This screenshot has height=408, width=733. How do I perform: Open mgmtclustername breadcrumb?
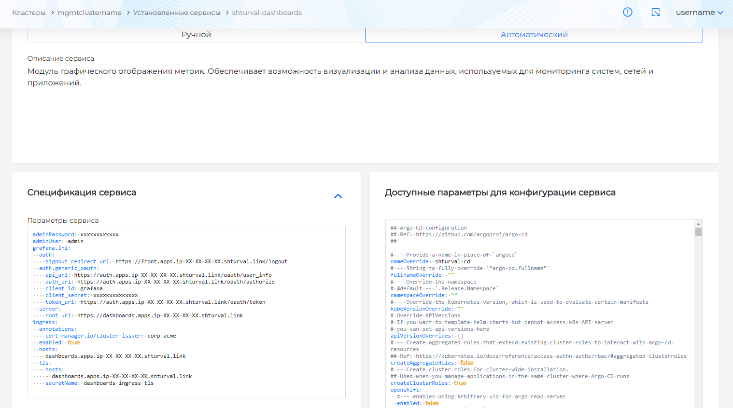point(89,13)
